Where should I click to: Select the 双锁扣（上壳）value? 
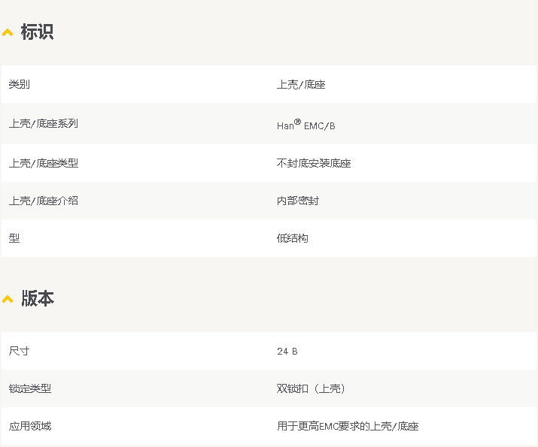pyautogui.click(x=311, y=388)
